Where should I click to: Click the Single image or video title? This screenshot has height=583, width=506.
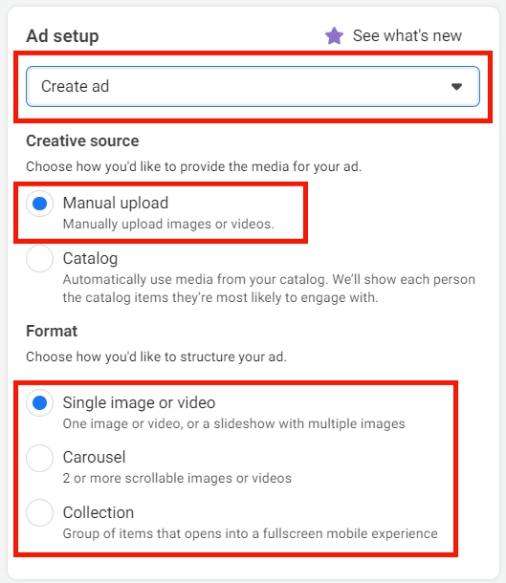139,402
